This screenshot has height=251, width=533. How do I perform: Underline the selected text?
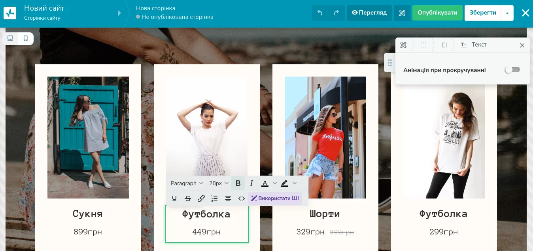tap(174, 199)
